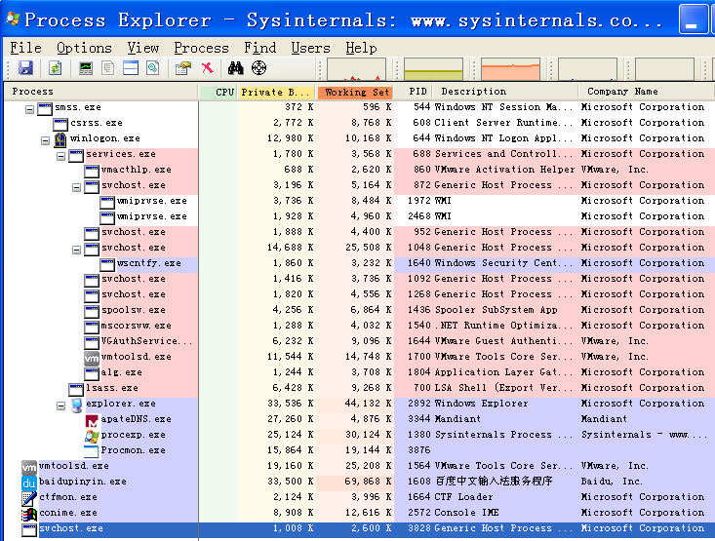Click the Process Explorer title bar icon
This screenshot has width=715, height=541.
(13, 19)
